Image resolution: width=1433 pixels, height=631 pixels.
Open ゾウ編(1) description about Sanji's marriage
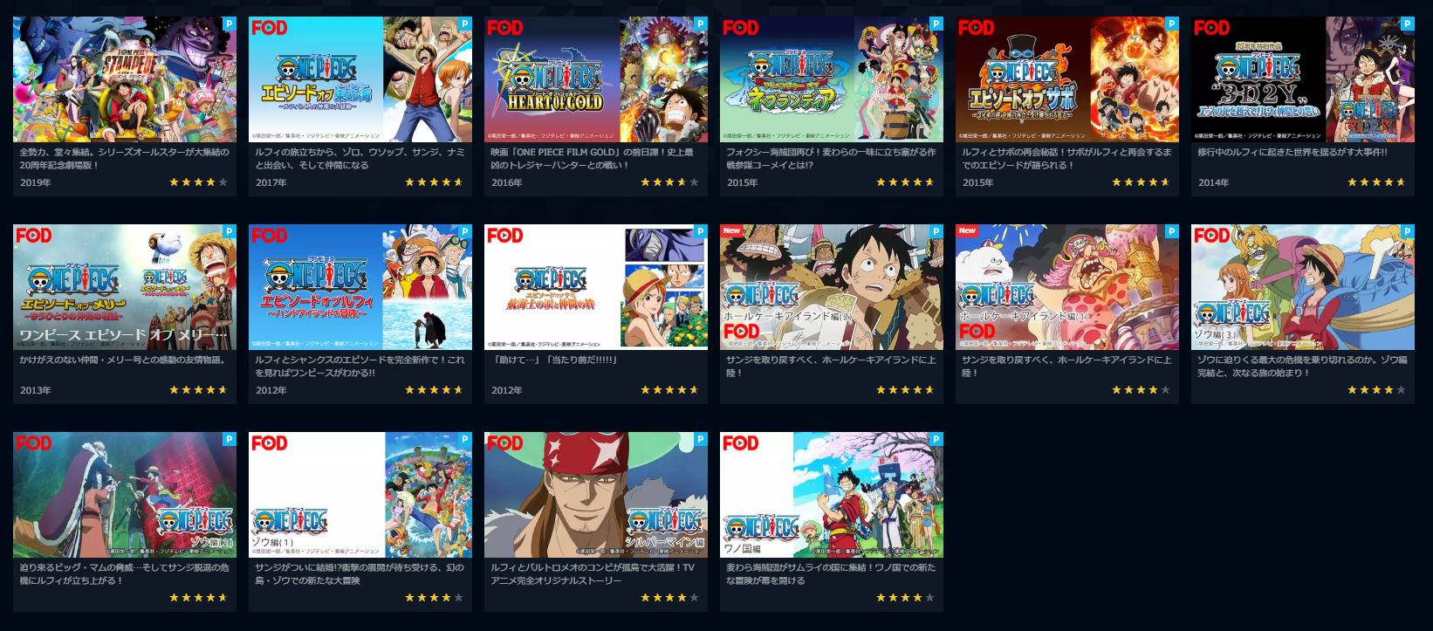(360, 573)
